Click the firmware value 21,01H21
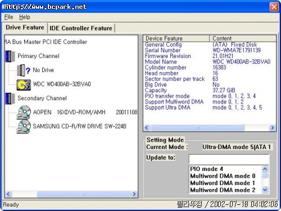The width and height of the screenshot is (281, 211). (x=223, y=56)
